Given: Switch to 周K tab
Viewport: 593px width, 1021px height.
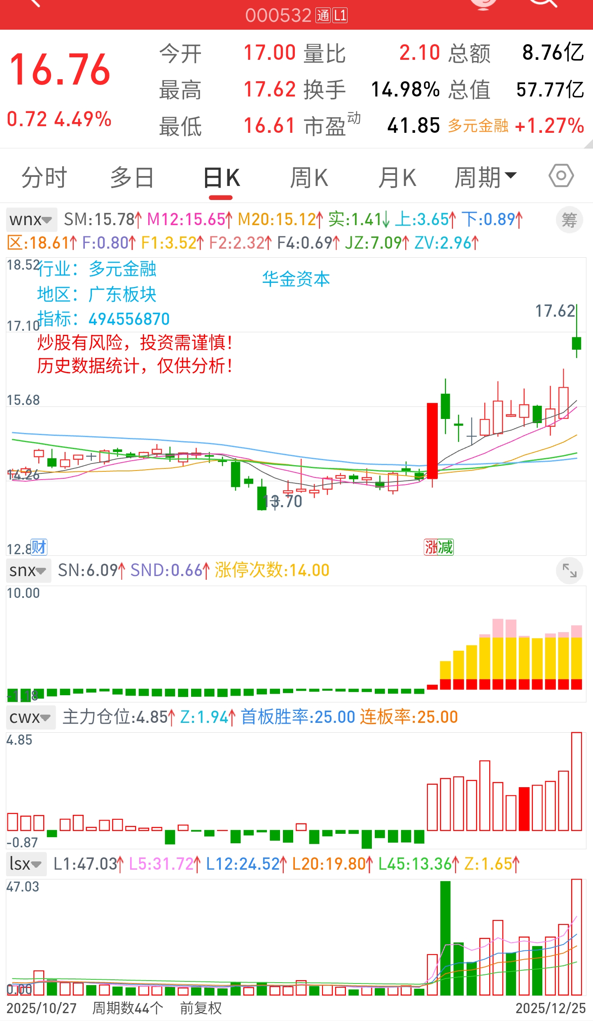Looking at the screenshot, I should [x=309, y=178].
